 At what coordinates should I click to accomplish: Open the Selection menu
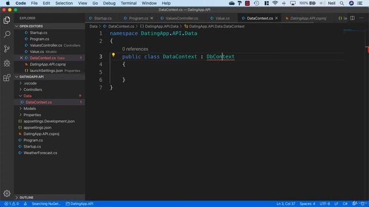64,3
